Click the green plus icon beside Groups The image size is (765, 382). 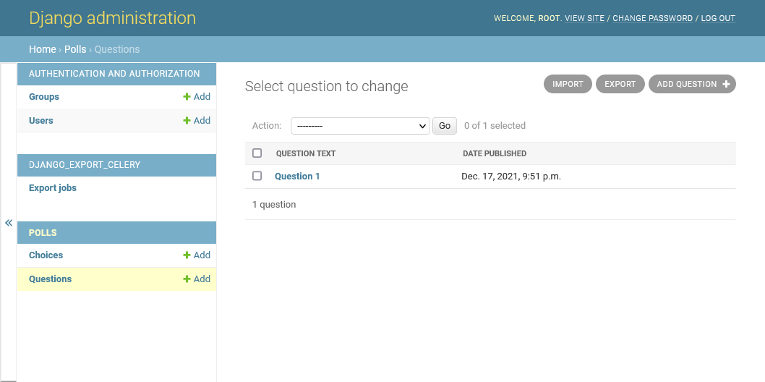[187, 97]
